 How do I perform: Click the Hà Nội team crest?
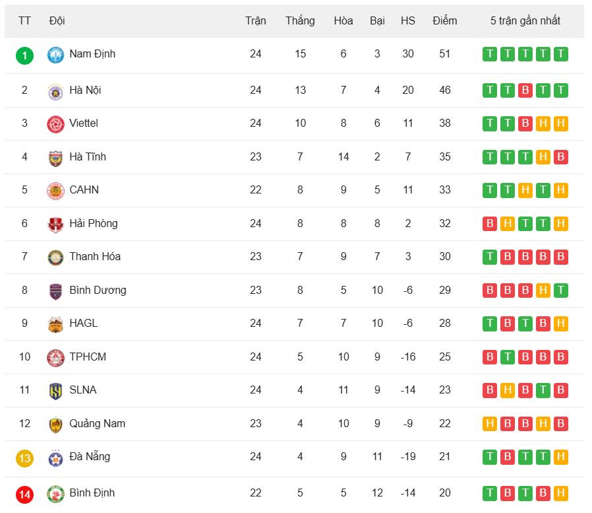pos(55,91)
